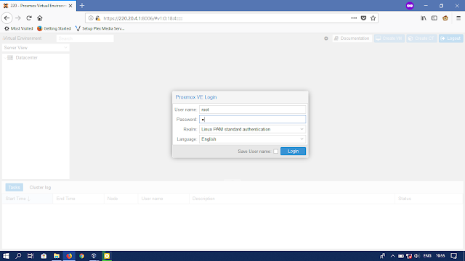The height and width of the screenshot is (261, 465).
Task: Open volume control in system tray
Action: coord(417,256)
